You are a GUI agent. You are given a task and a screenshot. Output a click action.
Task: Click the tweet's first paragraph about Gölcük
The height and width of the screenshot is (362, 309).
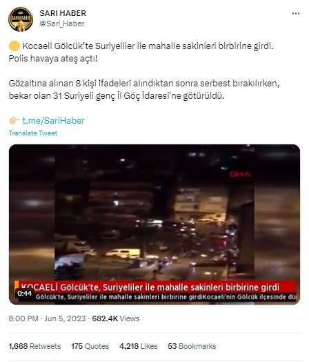[x=141, y=53]
